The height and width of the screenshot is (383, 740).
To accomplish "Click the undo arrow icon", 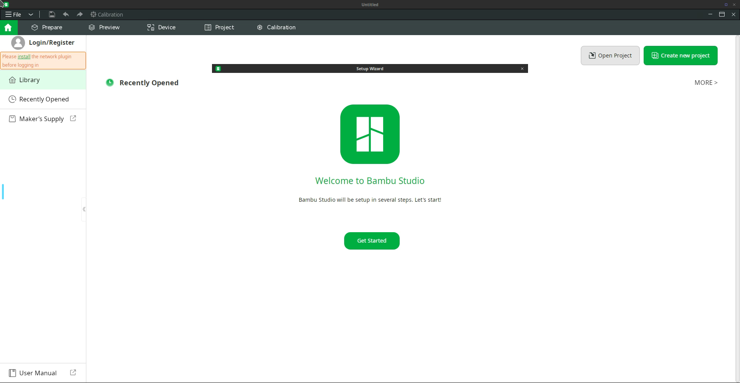I will 66,14.
